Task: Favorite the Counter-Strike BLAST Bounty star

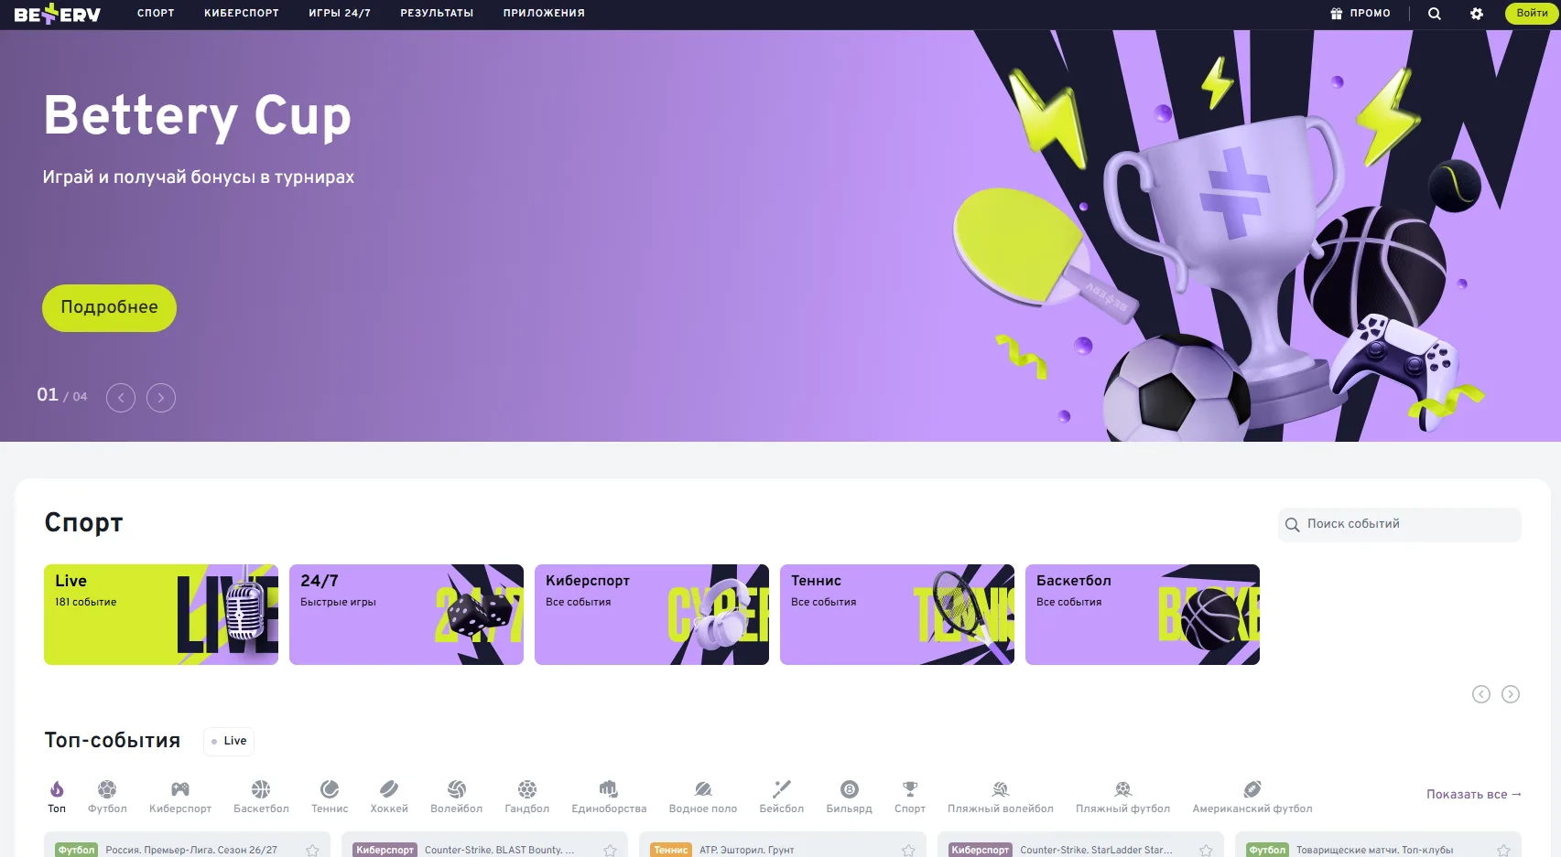Action: point(610,851)
